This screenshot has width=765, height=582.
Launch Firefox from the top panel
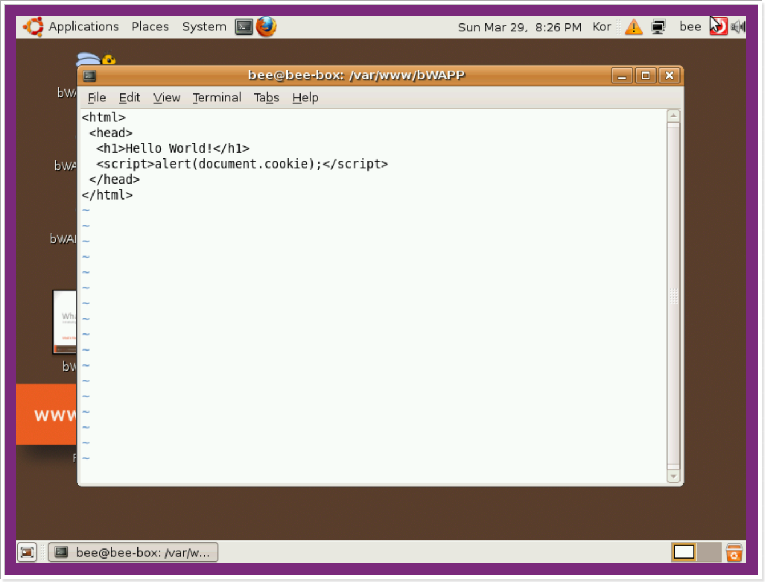coord(266,26)
